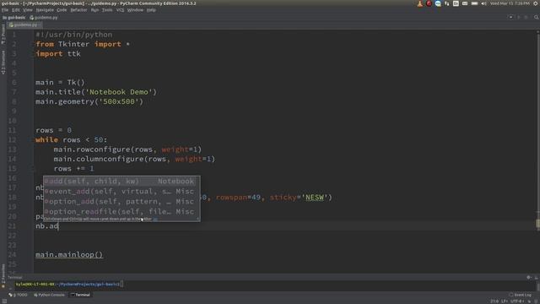Viewport: 540px width, 304px height.
Task: Click the line separator LF status widget
Action: coord(505,301)
